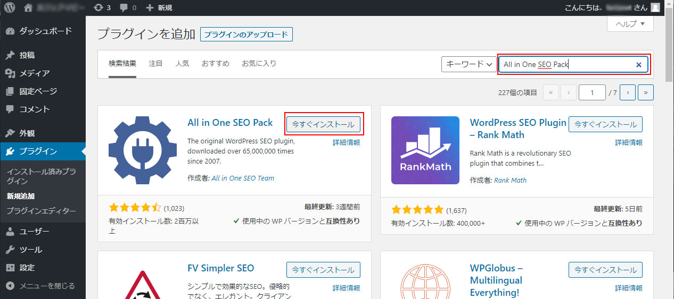The width and height of the screenshot is (674, 299).
Task: Switch to 注目 tab
Action: pyautogui.click(x=156, y=64)
